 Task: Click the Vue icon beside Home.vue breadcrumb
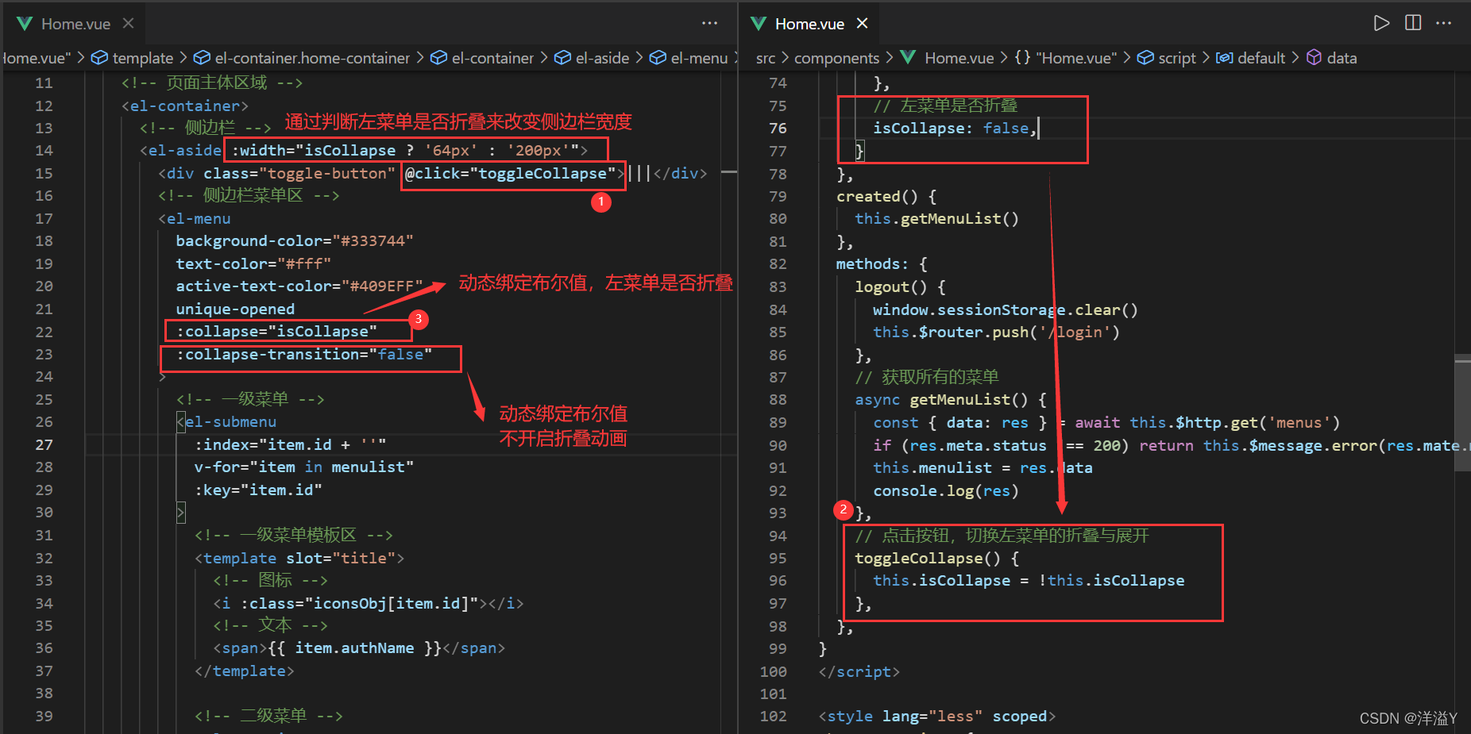(909, 58)
